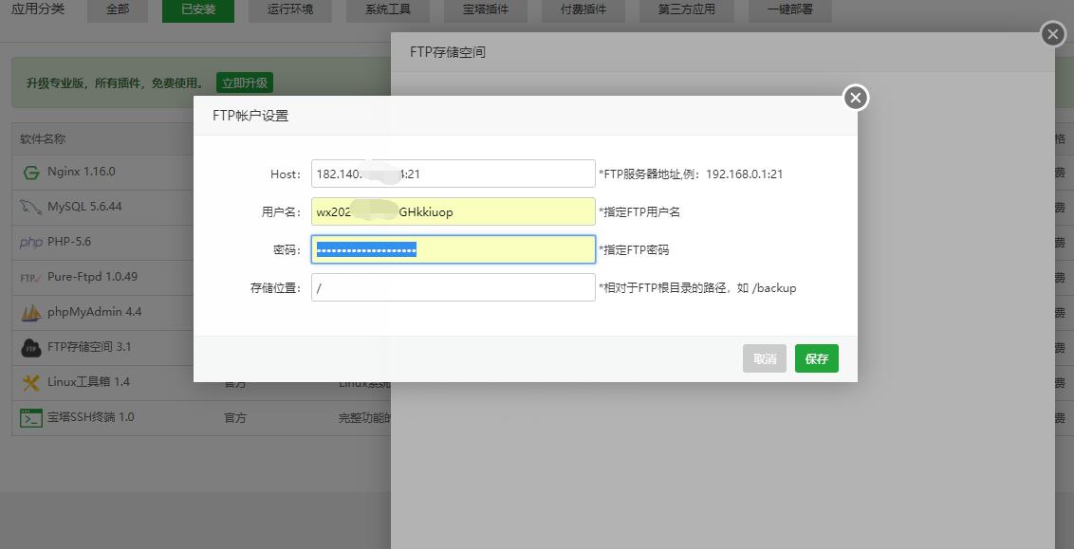The width and height of the screenshot is (1074, 549).
Task: Click the MySQL 5.6.44 dolphin icon
Action: [30, 207]
